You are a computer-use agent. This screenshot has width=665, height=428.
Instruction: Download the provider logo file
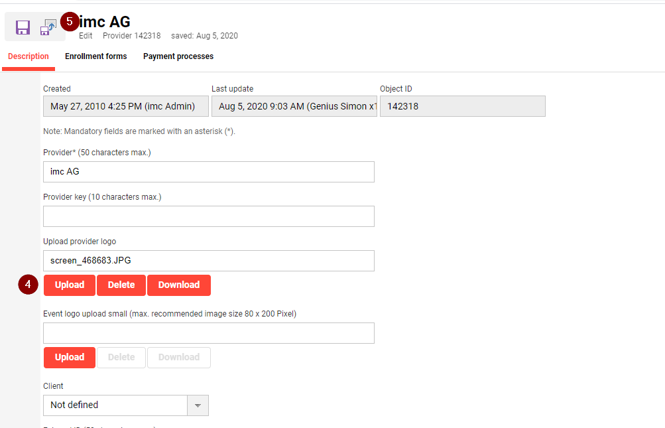[179, 285]
